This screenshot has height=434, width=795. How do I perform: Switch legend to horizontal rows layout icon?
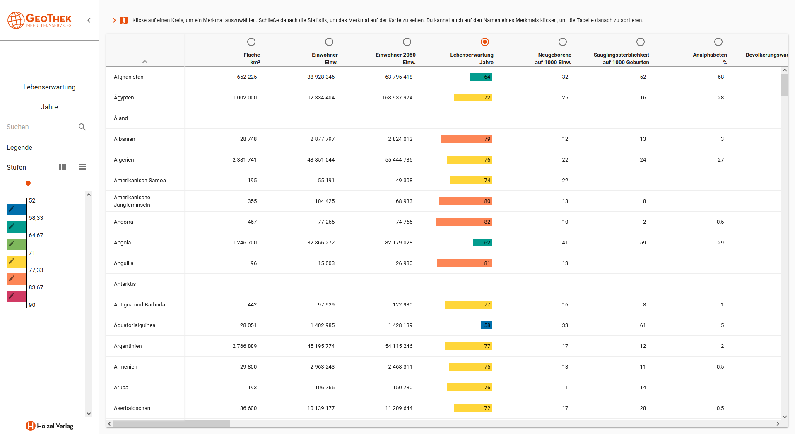click(x=82, y=167)
